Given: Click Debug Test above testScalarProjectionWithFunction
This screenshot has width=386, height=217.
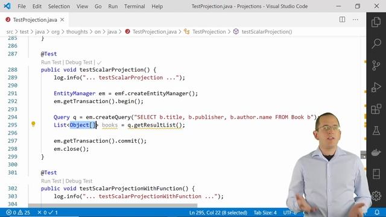Looking at the screenshot, I should point(79,181).
